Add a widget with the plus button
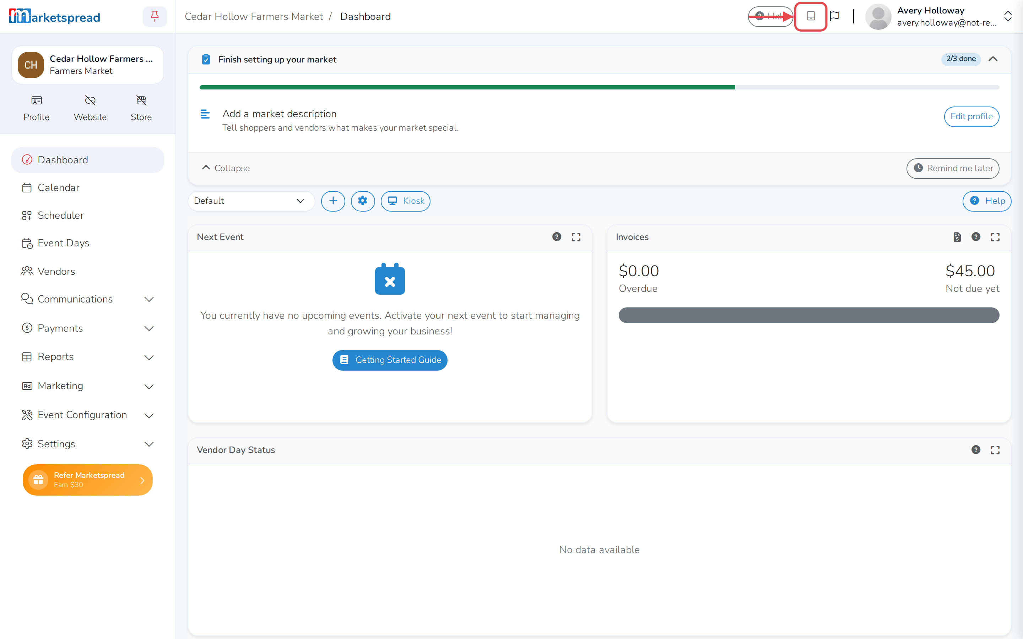 (333, 201)
